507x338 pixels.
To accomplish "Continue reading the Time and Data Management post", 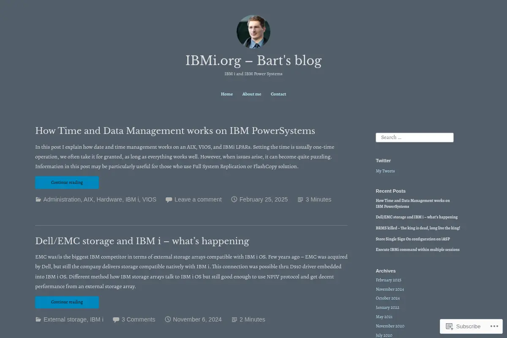I will tap(67, 183).
